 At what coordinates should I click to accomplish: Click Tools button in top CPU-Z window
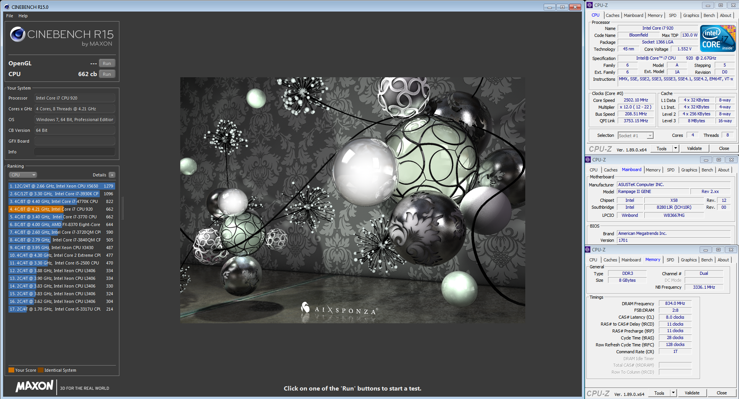click(x=662, y=149)
